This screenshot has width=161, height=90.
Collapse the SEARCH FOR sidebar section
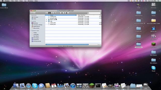[x=31, y=30]
